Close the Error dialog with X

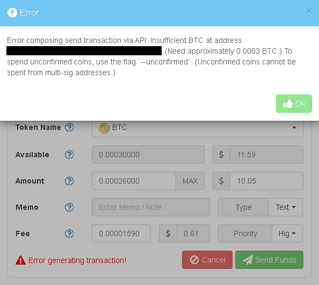pos(309,11)
